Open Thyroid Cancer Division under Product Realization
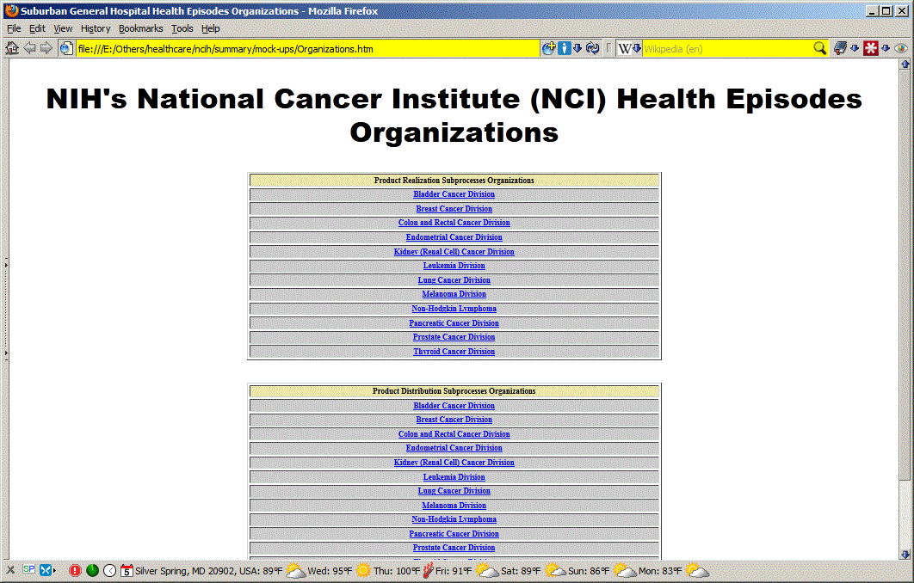The image size is (914, 583). point(454,352)
